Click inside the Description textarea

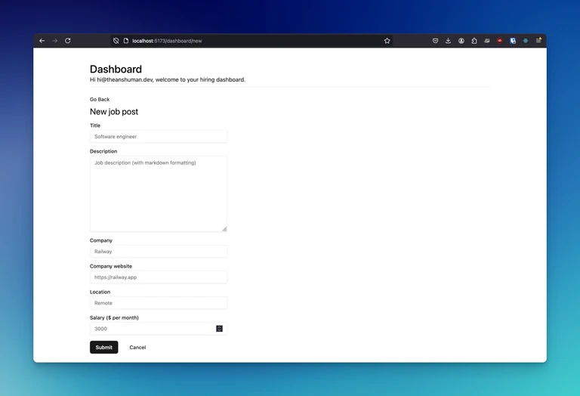[159, 194]
